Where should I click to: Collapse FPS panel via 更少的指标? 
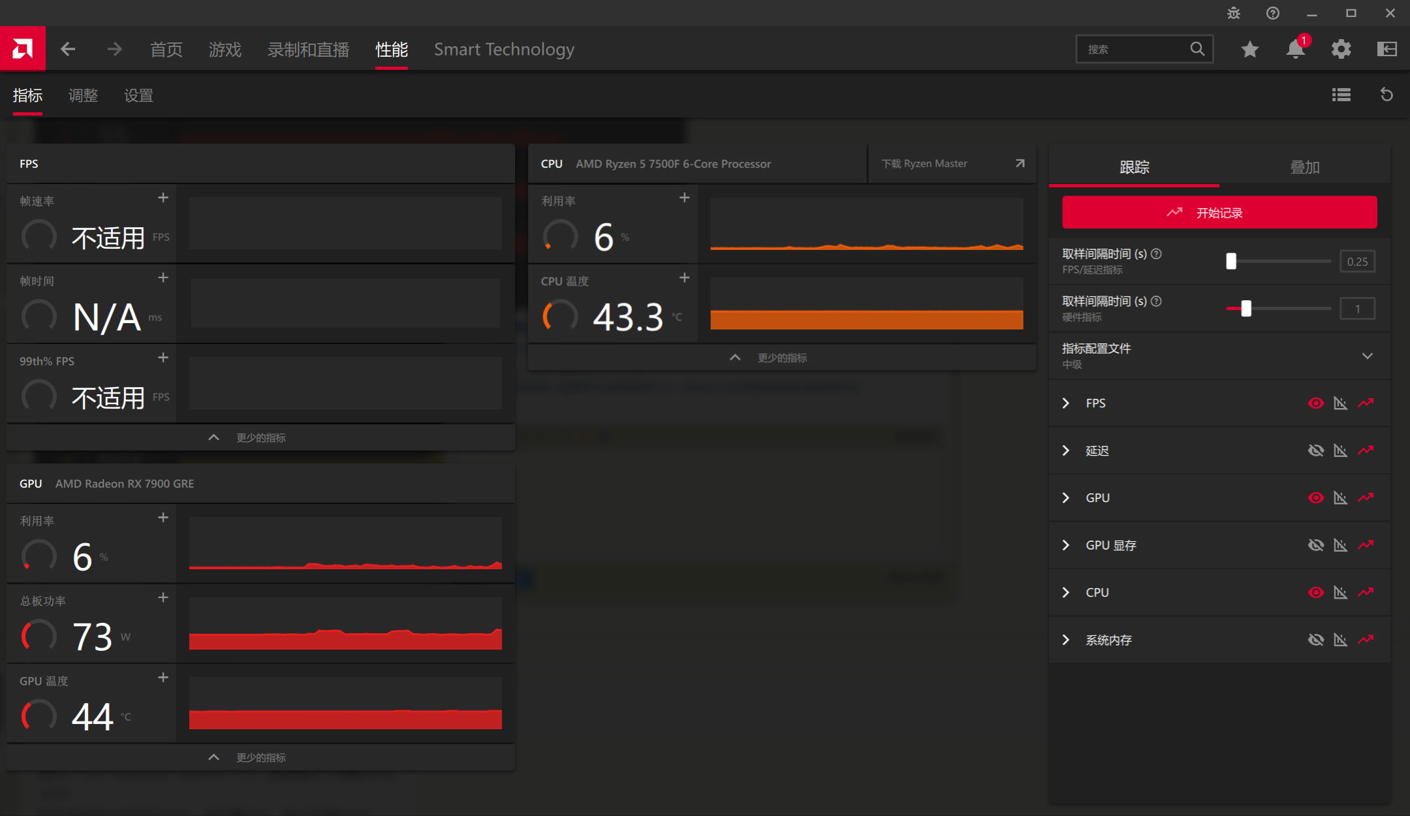260,437
